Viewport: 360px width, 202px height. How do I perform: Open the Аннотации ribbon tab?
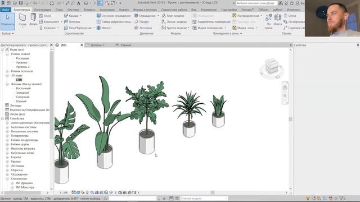[x=107, y=10]
